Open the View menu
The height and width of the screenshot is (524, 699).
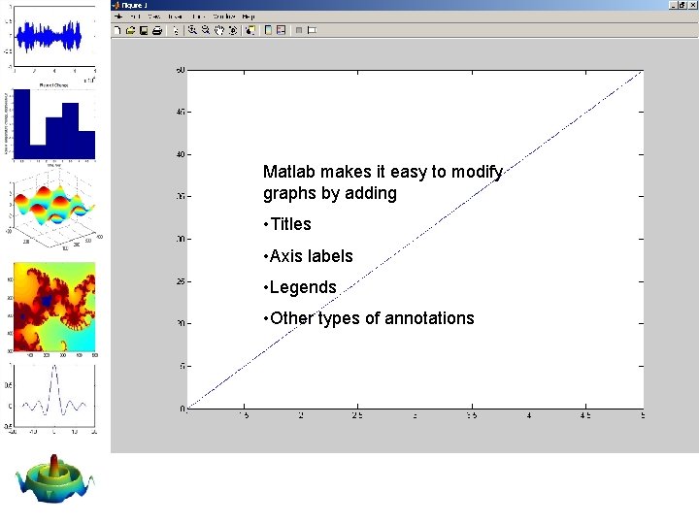(154, 16)
